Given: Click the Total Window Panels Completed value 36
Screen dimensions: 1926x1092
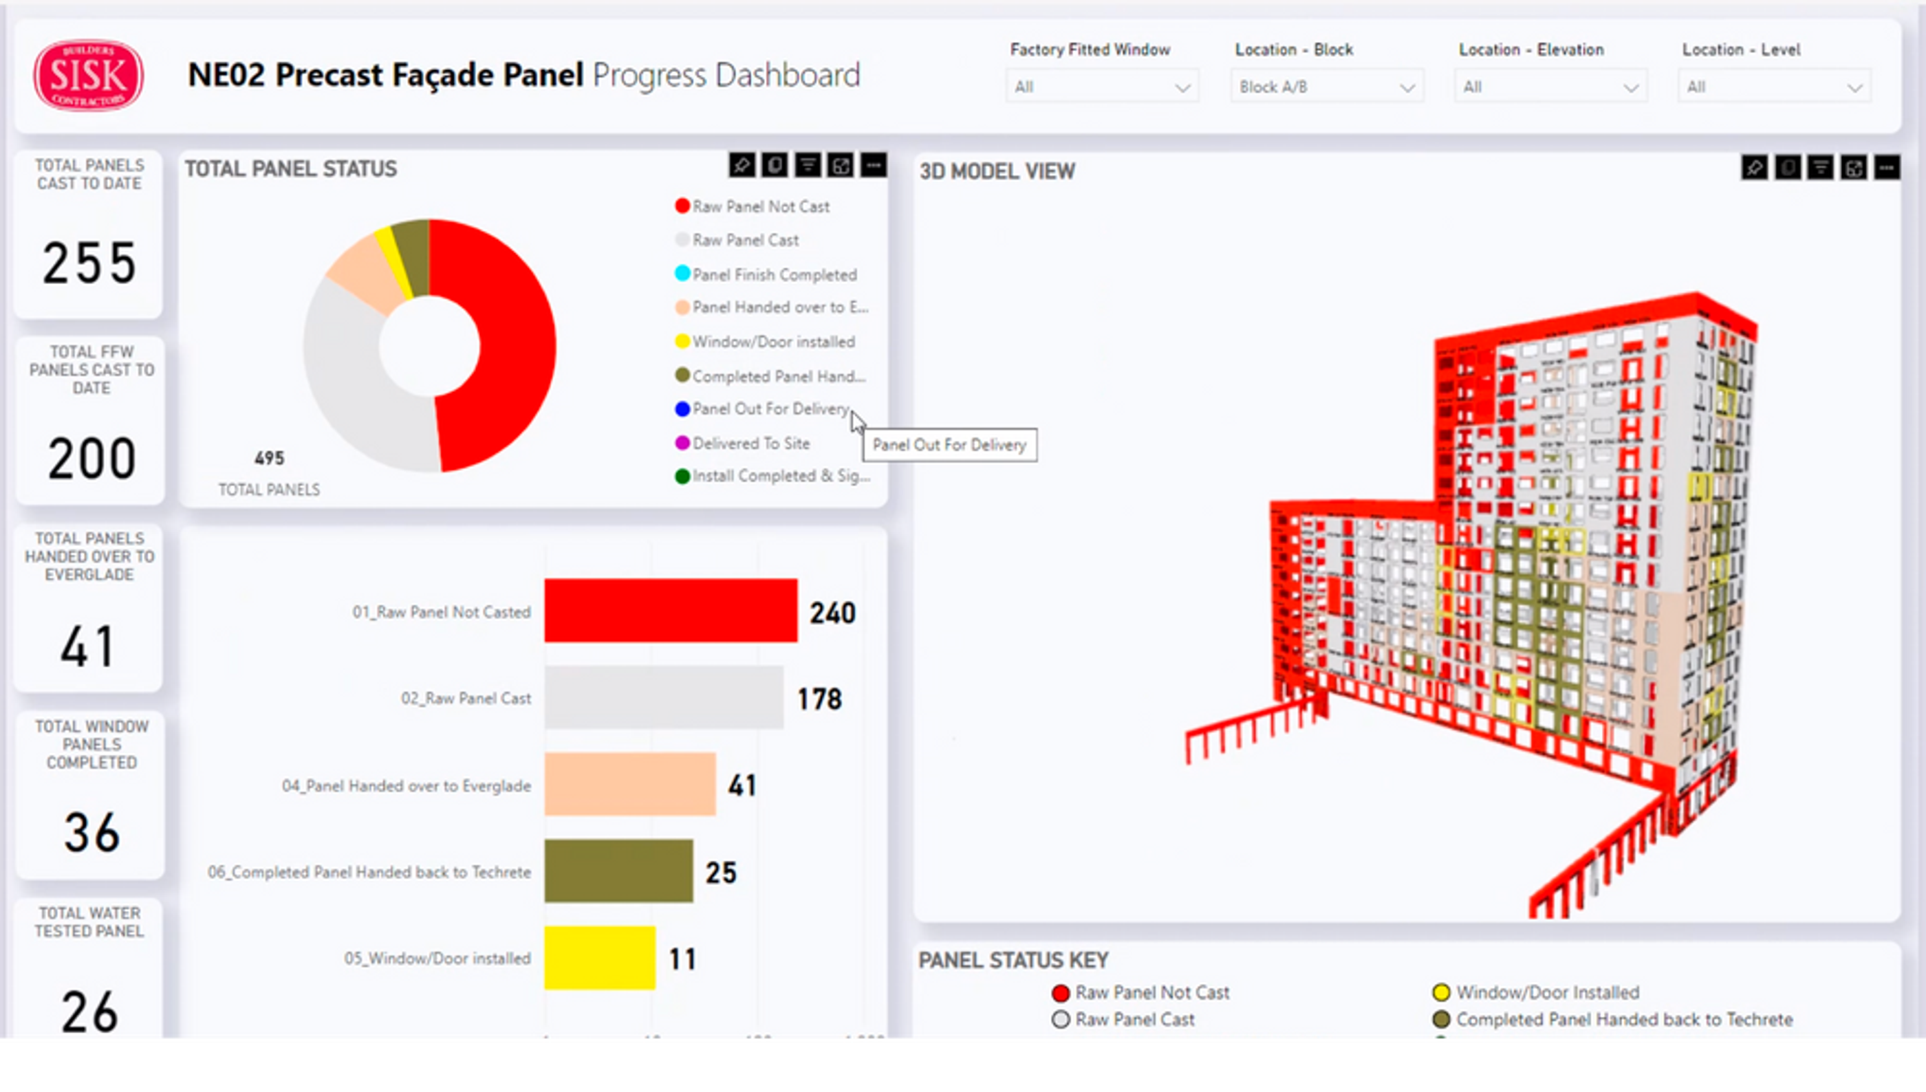Looking at the screenshot, I should pos(91,833).
